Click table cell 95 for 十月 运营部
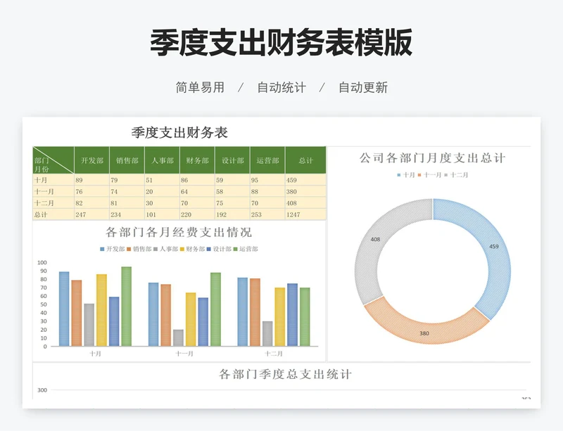Image resolution: width=563 pixels, height=431 pixels. [x=267, y=180]
